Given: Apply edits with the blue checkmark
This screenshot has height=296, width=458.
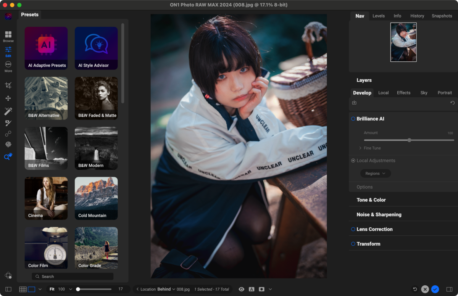Looking at the screenshot, I should point(435,289).
